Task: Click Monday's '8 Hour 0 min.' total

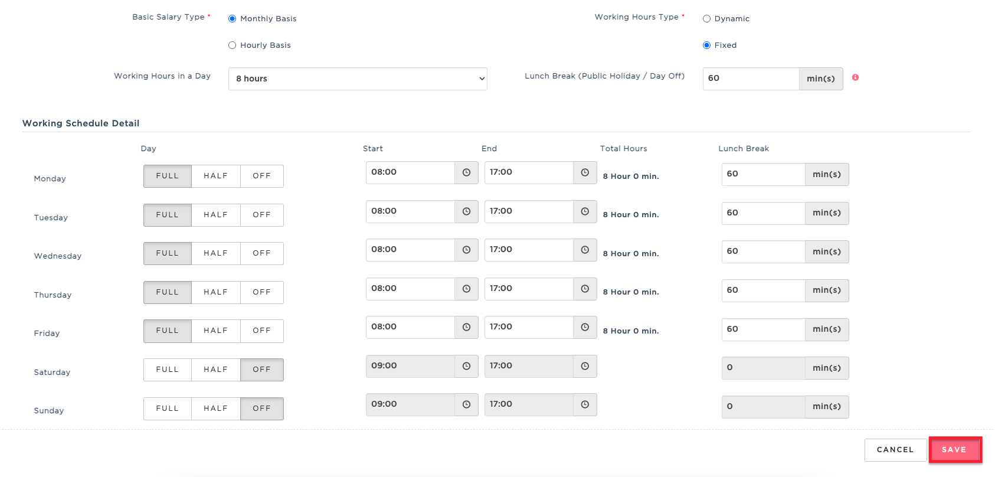Action: [x=631, y=177]
